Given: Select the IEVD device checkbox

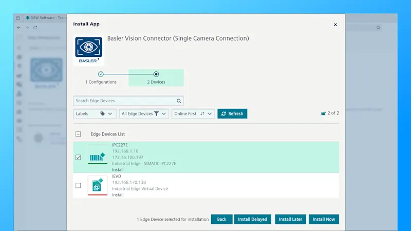Looking at the screenshot, I should [x=78, y=185].
